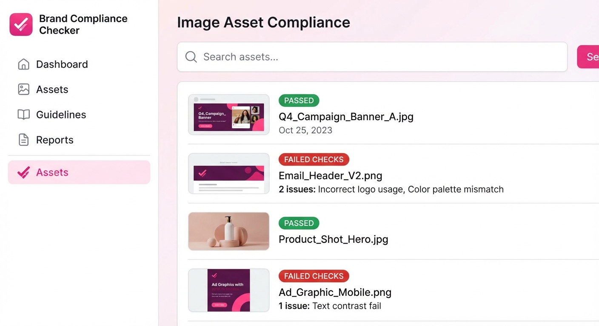This screenshot has width=599, height=326.
Task: Open the Dashboard menu item
Action: coord(62,64)
